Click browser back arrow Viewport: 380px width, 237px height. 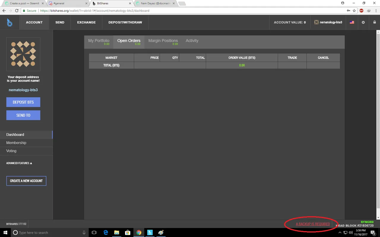coord(4,11)
